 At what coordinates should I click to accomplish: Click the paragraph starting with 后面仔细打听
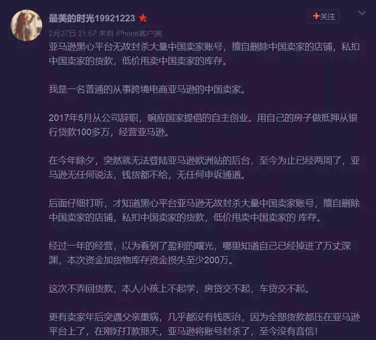click(204, 210)
